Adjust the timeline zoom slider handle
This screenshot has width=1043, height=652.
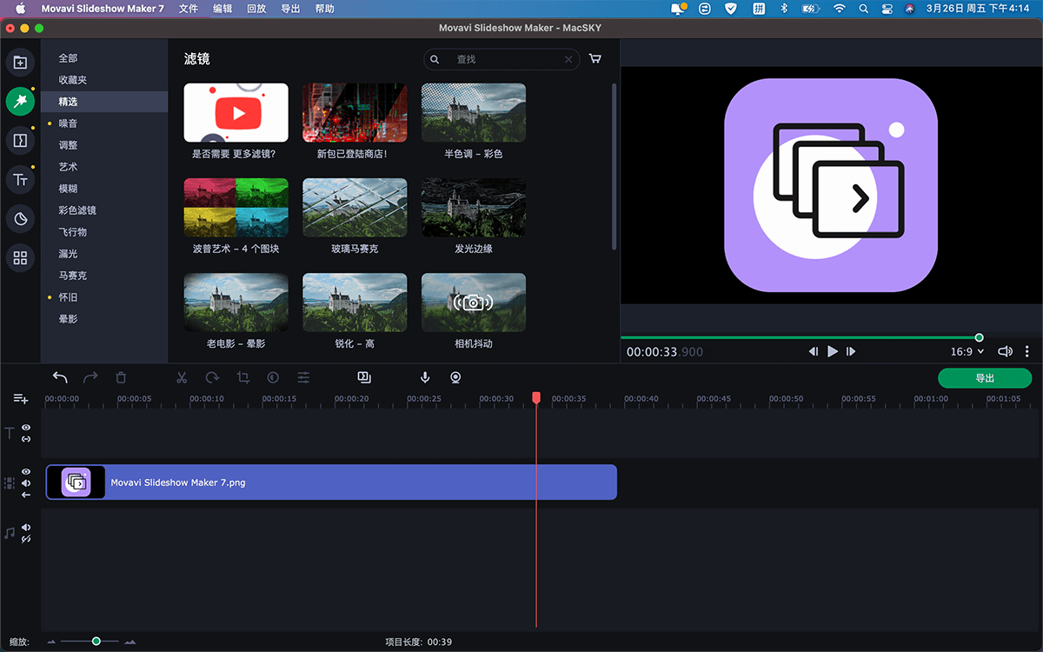coord(96,642)
